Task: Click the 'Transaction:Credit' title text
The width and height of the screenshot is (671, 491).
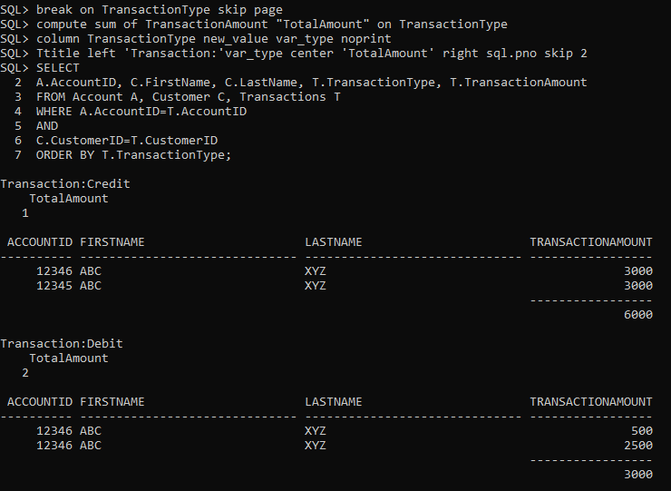Action: click(65, 184)
